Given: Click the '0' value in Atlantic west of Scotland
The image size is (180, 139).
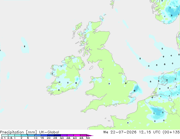Looking at the screenshot, I should click(x=24, y=46).
